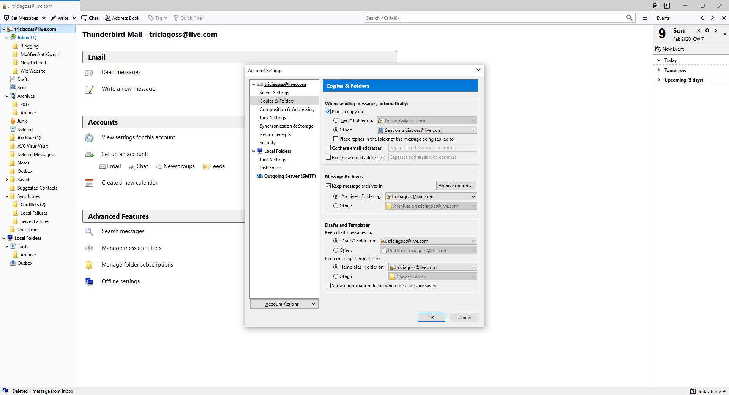Click the Write pencil button
The width and height of the screenshot is (729, 395).
click(x=60, y=18)
